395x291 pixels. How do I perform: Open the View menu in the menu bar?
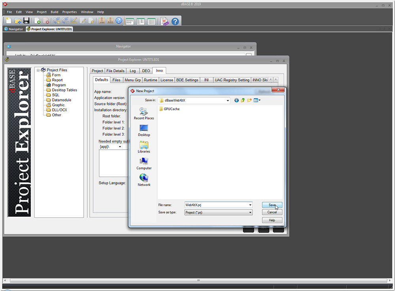[29, 12]
